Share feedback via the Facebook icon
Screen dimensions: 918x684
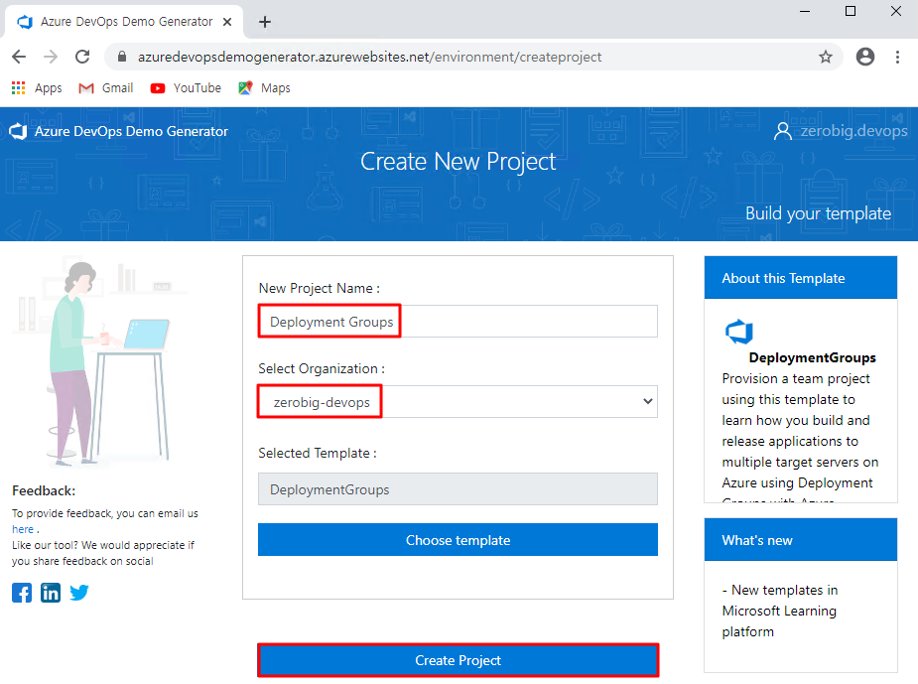(x=22, y=593)
